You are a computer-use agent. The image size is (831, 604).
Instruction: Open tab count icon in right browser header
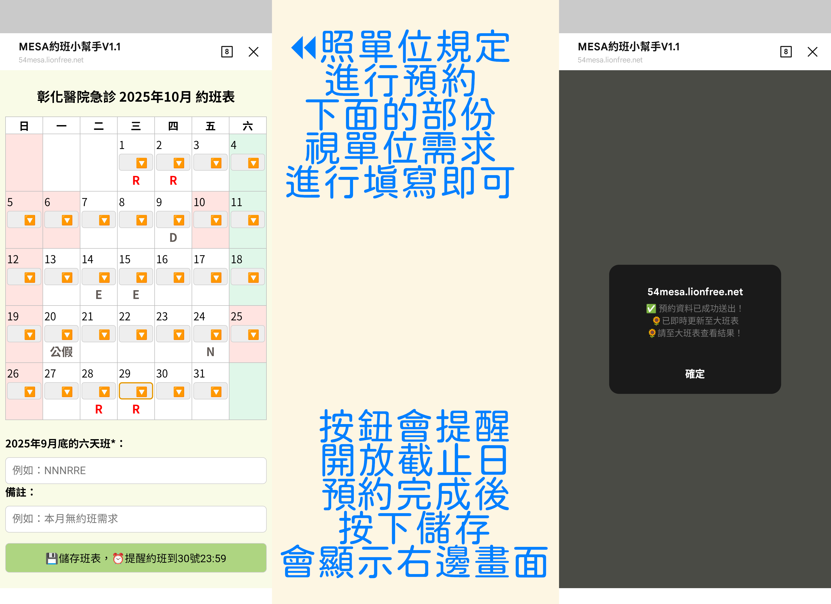[786, 52]
